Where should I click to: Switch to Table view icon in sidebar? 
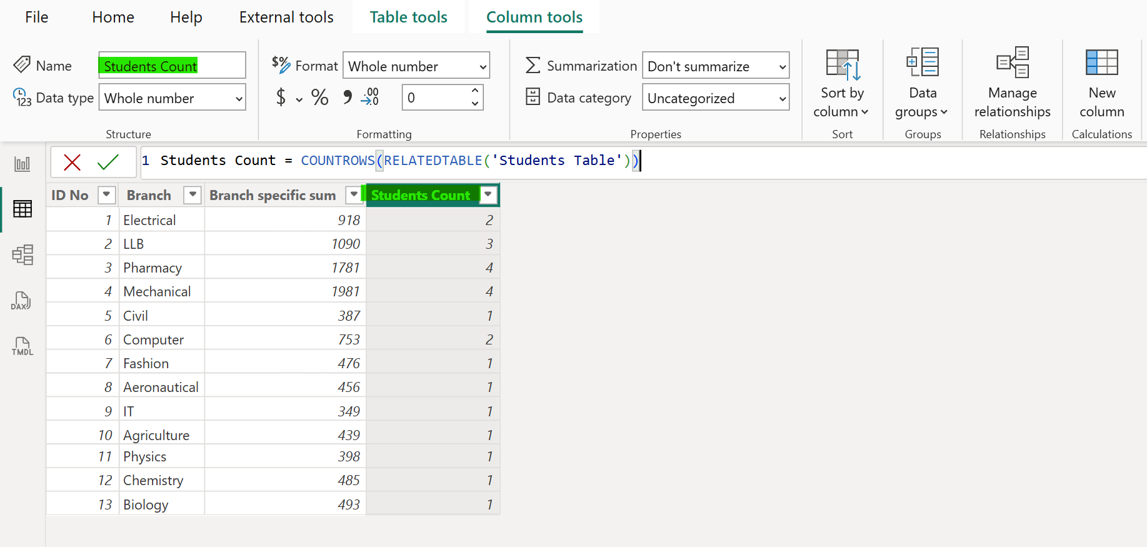coord(23,209)
